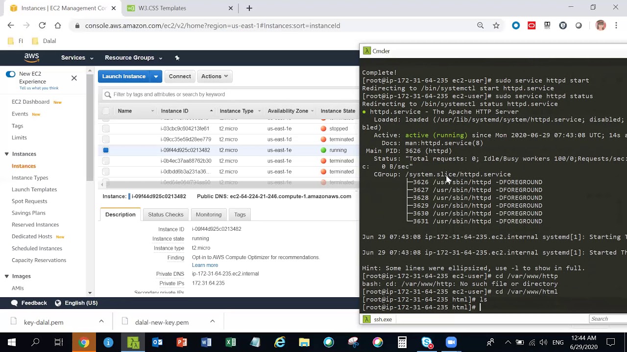
Task: Open Excel from the taskbar
Action: (x=231, y=342)
